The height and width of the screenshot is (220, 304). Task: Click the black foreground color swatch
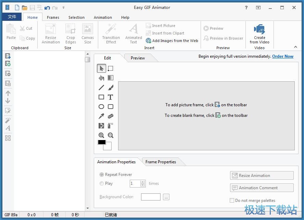tap(102, 142)
